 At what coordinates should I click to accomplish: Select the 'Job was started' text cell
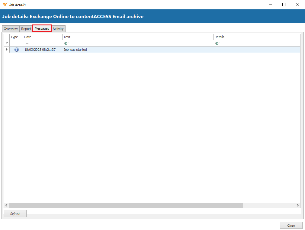[138, 50]
